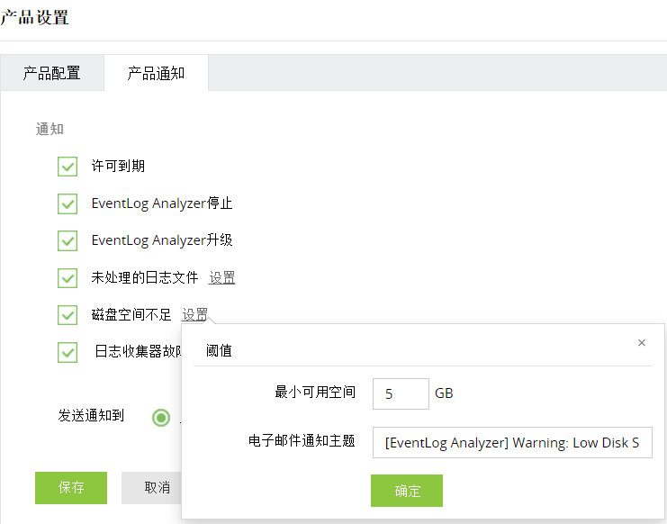Uncheck the 磁盘空间不足 checkbox
The width and height of the screenshot is (667, 524).
[67, 314]
